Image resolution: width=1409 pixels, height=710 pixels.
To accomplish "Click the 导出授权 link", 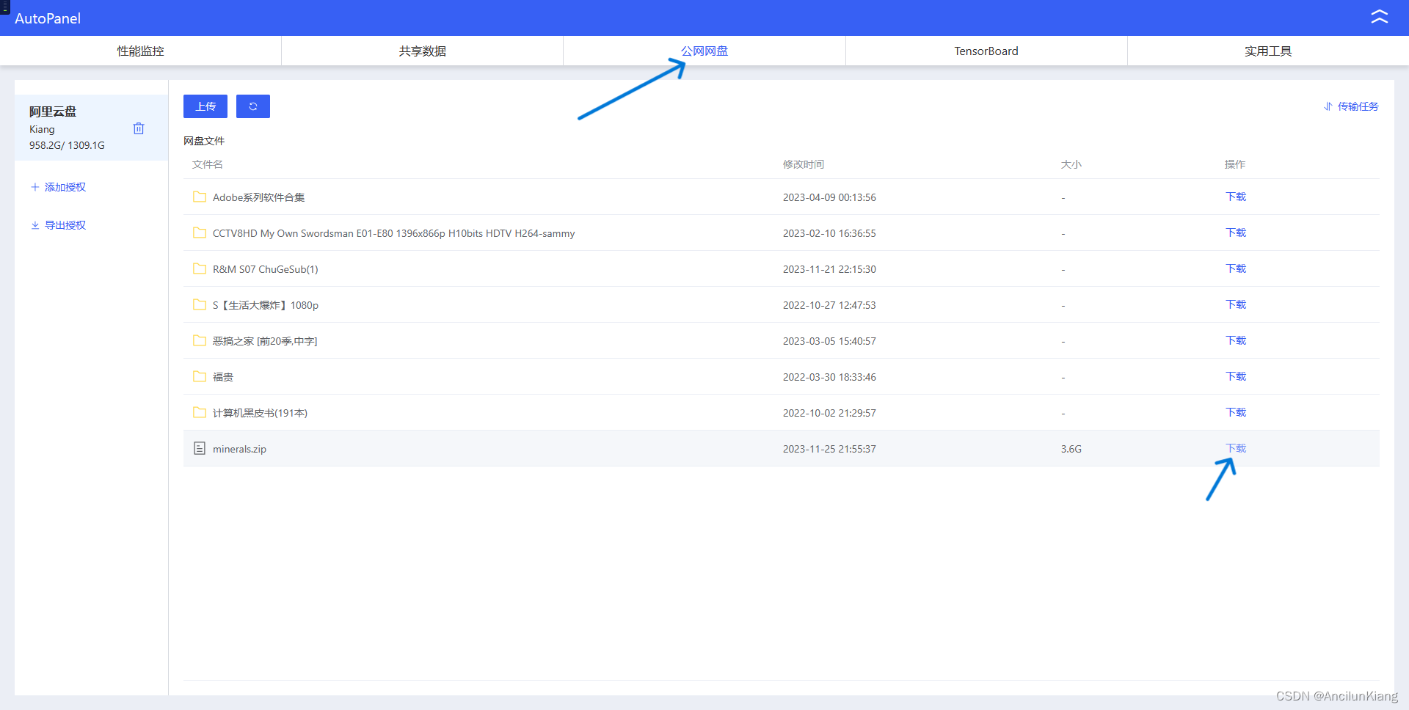I will pos(65,225).
